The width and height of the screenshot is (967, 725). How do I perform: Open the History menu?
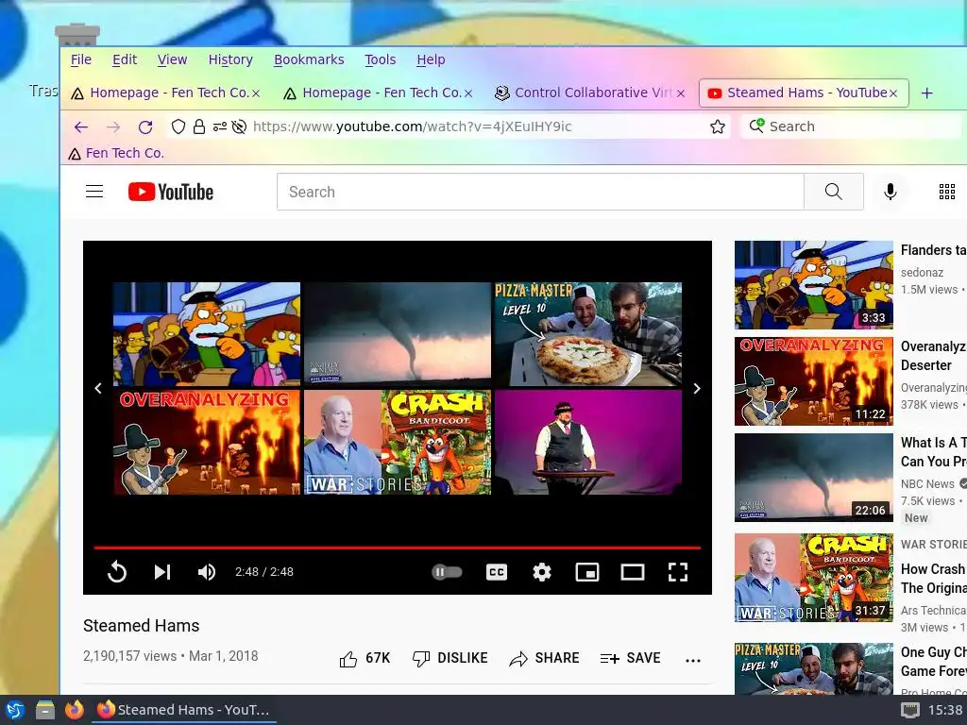tap(230, 59)
